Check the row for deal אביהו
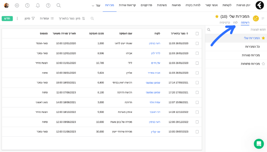 click(x=197, y=53)
